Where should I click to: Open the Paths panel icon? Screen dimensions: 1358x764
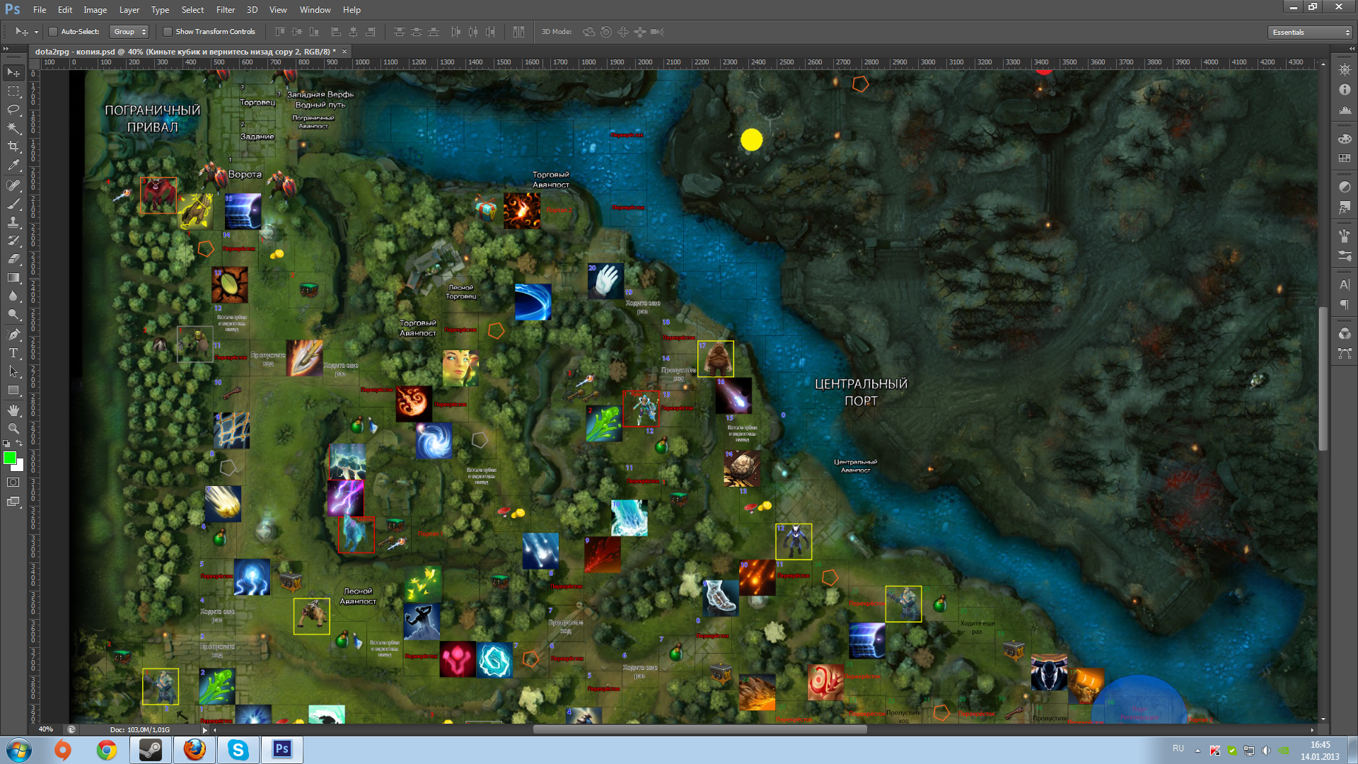pyautogui.click(x=1345, y=353)
